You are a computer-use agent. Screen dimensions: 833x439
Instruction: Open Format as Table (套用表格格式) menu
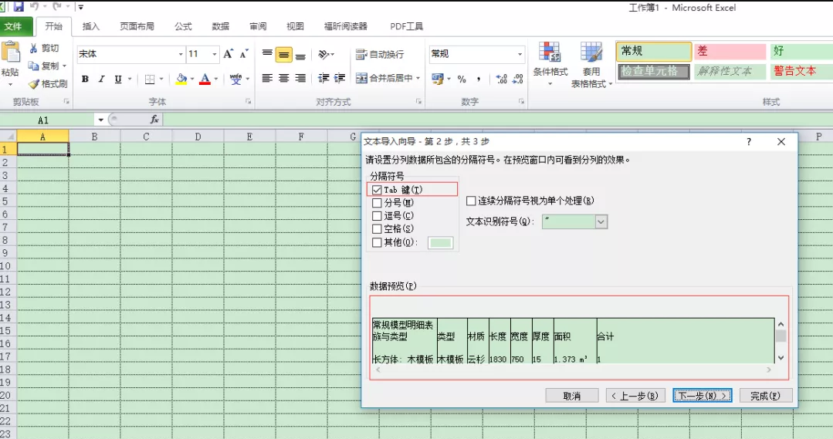click(x=591, y=64)
